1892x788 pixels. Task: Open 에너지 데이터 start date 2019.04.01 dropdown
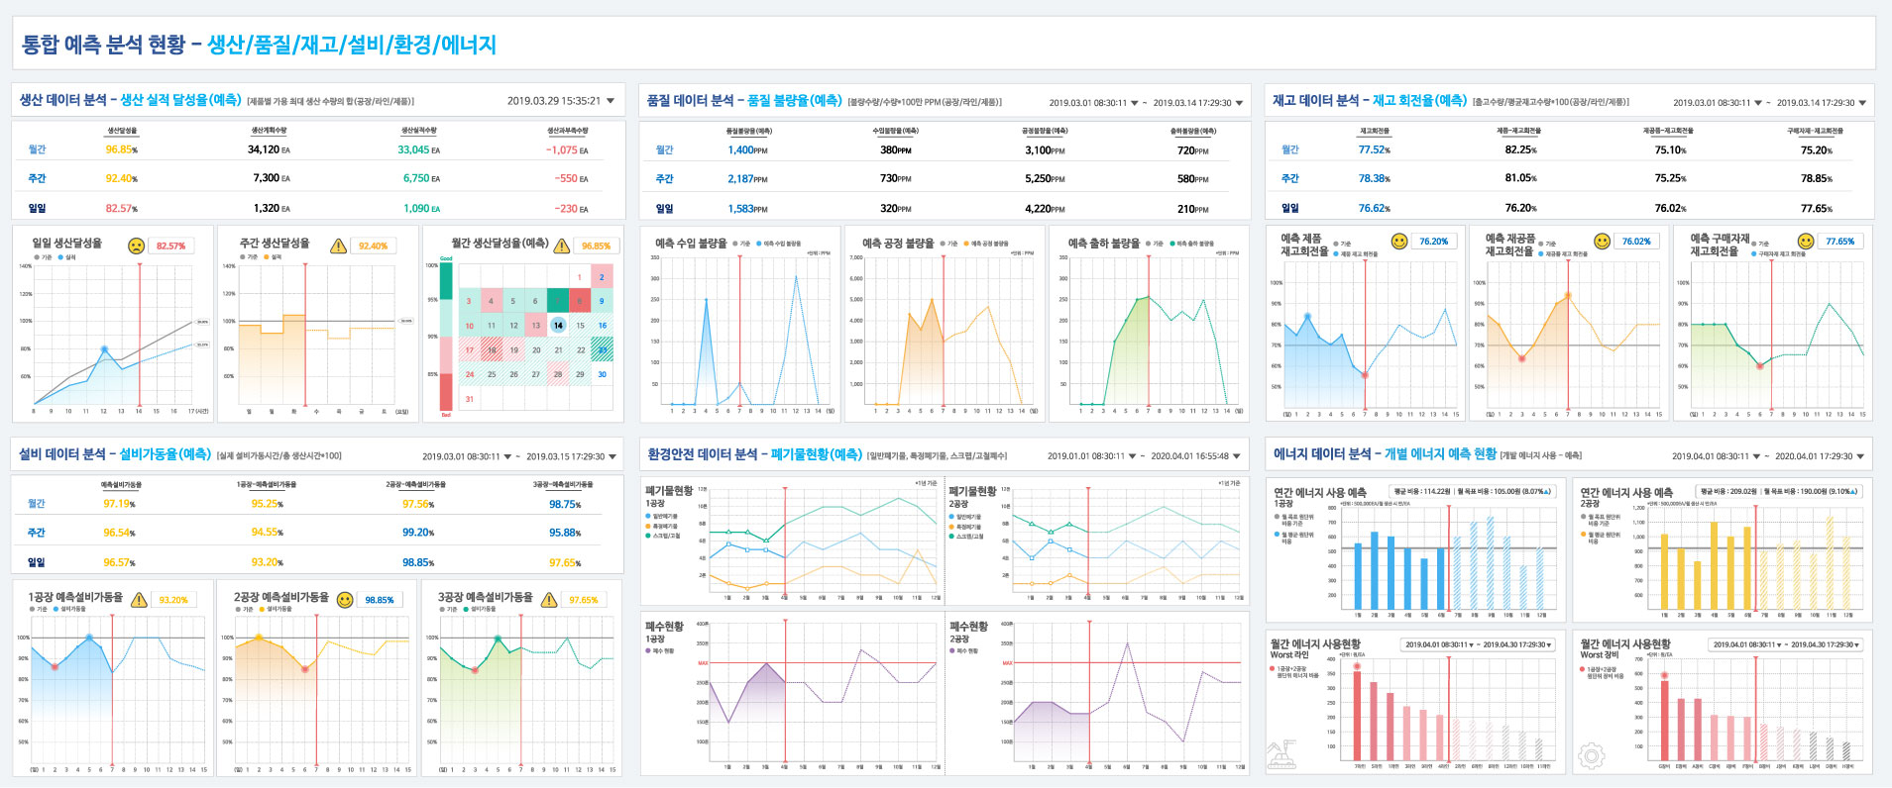(1757, 457)
